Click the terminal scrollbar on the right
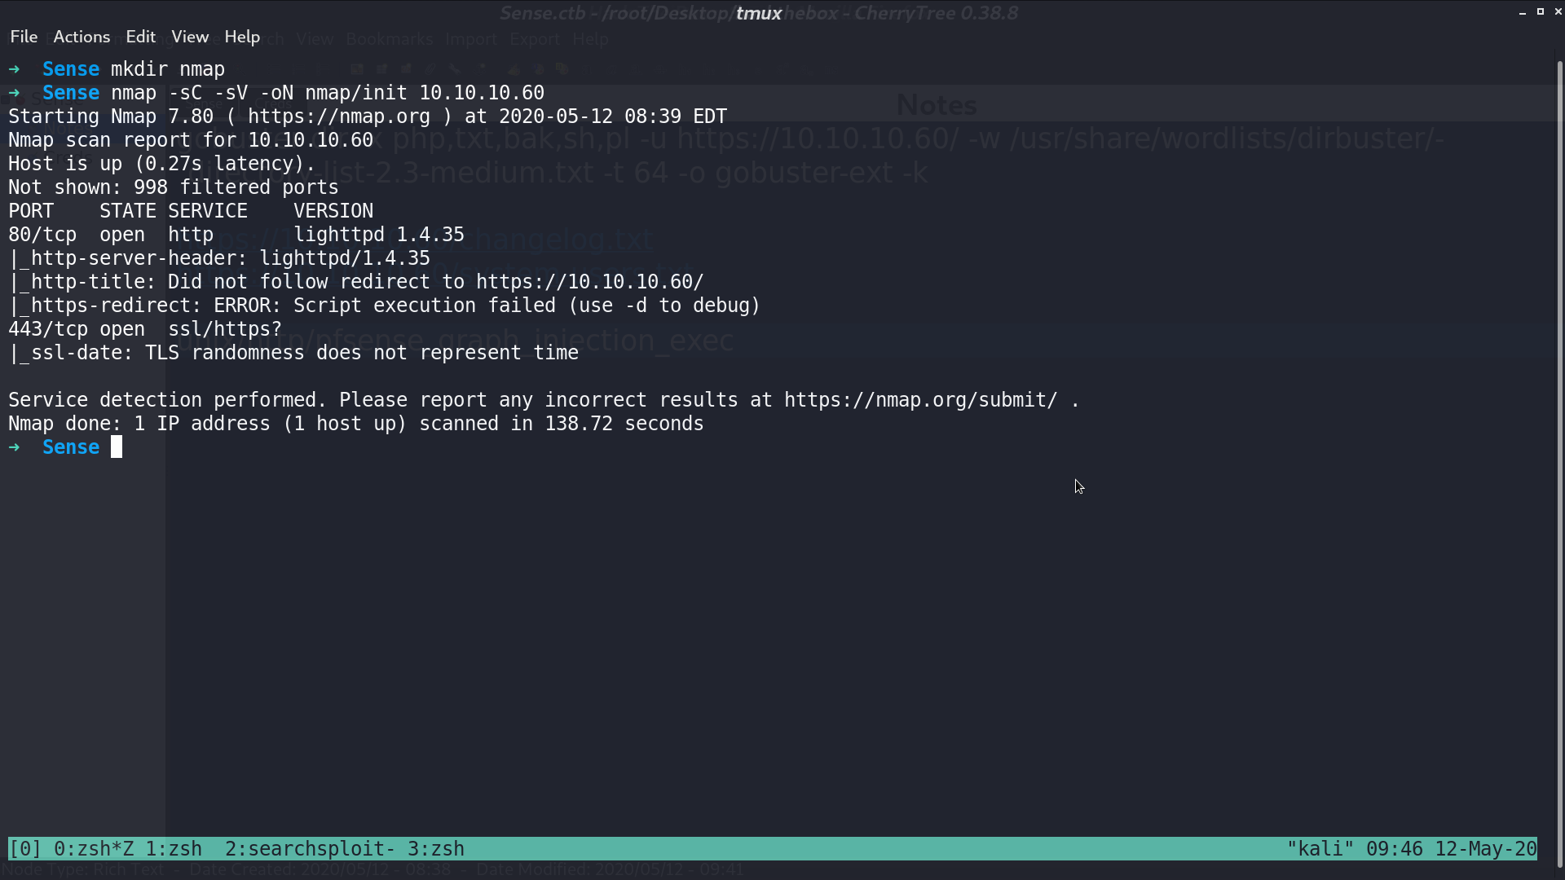This screenshot has height=880, width=1565. [1560, 464]
